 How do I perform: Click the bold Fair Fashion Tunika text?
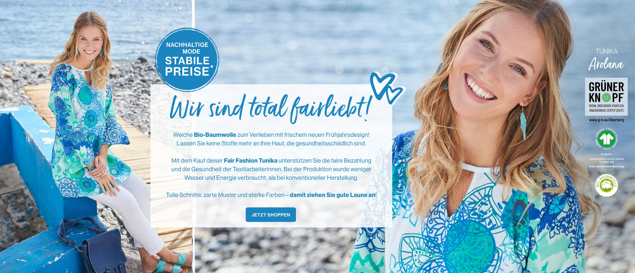click(250, 161)
